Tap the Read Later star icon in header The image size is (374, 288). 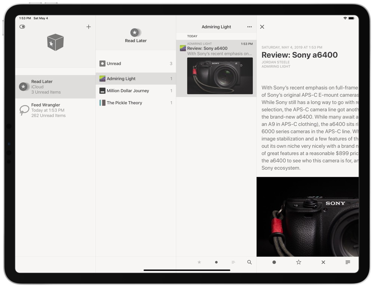pos(135,33)
